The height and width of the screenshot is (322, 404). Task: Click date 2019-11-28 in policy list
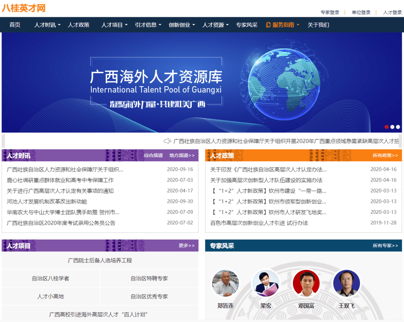pos(383,223)
